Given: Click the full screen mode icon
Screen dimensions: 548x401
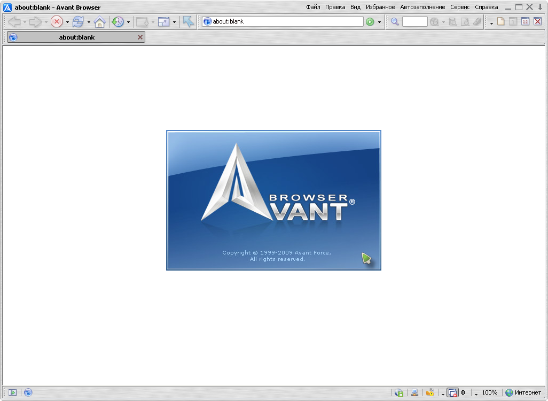Looking at the screenshot, I should [x=163, y=22].
